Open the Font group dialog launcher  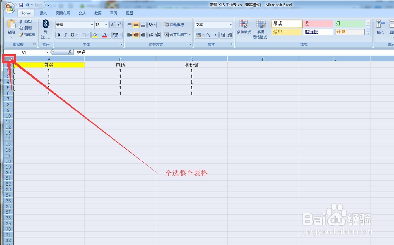click(x=121, y=44)
